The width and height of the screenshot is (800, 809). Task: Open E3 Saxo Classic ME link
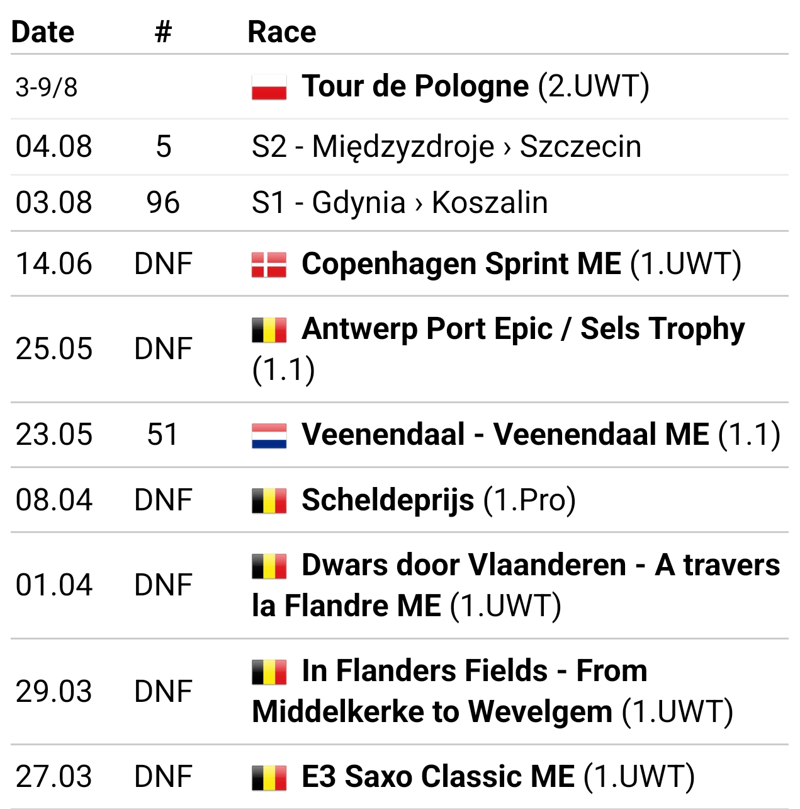coord(438,776)
